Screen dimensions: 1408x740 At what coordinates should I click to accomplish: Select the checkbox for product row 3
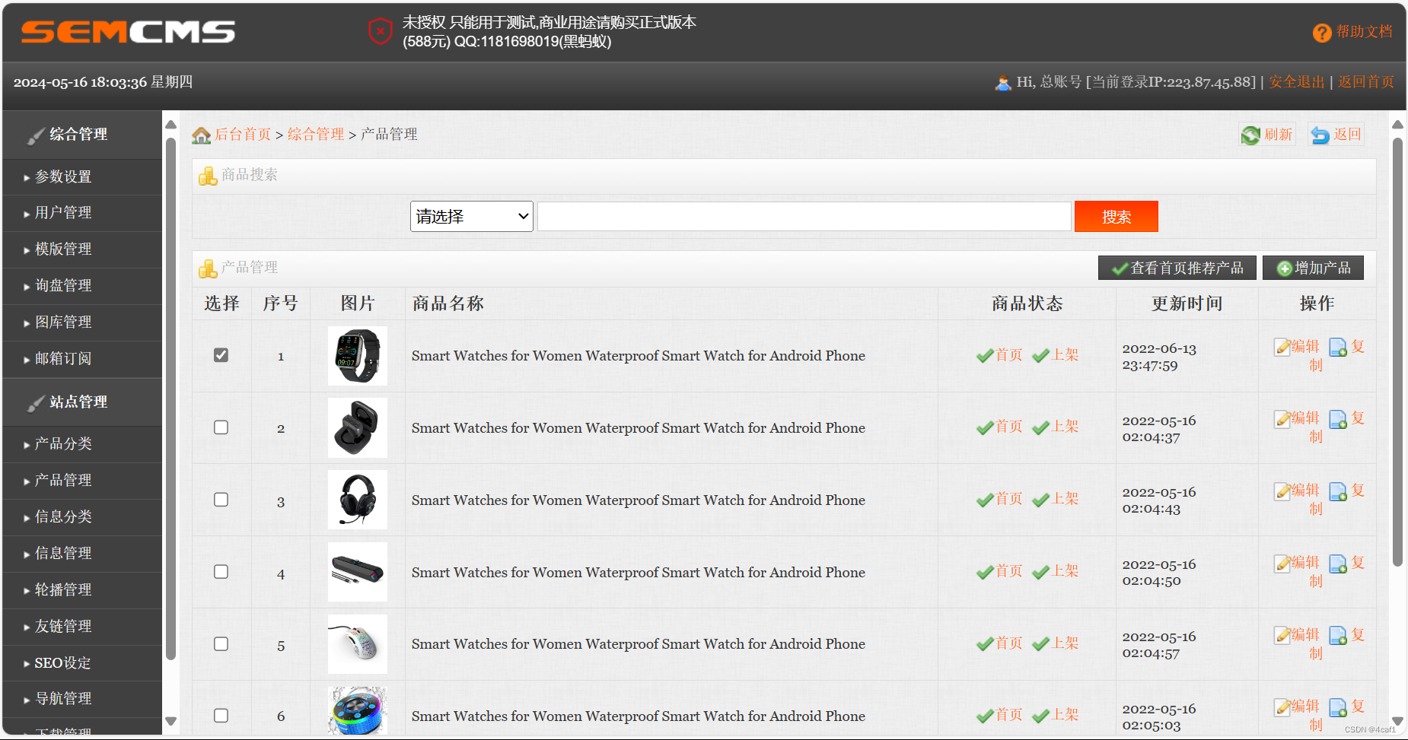tap(221, 500)
